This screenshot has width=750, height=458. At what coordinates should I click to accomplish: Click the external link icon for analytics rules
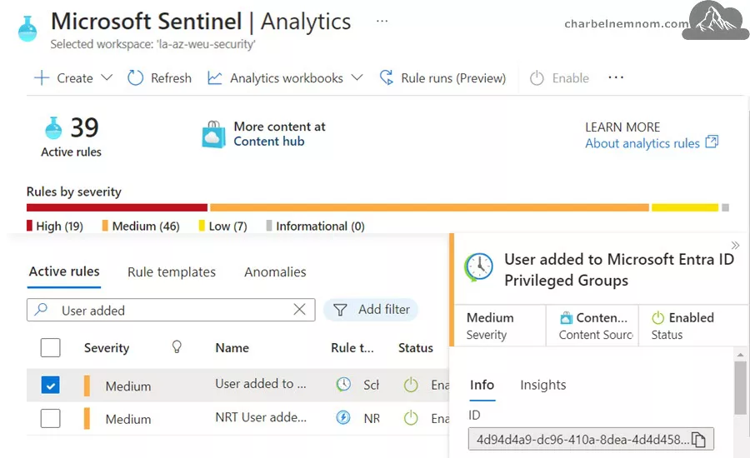point(712,142)
